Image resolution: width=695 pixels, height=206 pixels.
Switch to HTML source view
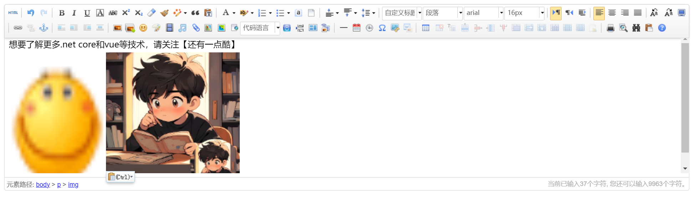(13, 13)
